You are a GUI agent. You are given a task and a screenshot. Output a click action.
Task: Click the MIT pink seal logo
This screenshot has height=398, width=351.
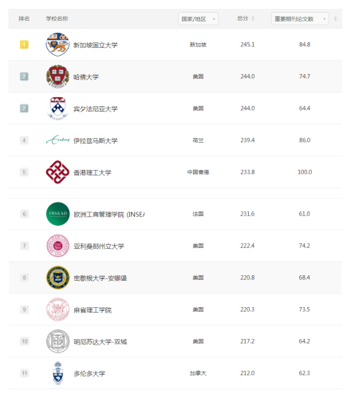point(57,309)
